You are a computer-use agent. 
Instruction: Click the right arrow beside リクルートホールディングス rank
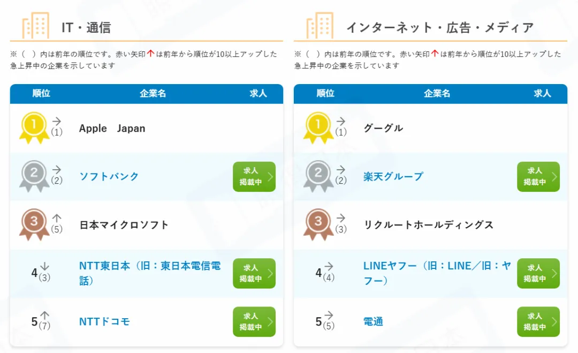(340, 217)
